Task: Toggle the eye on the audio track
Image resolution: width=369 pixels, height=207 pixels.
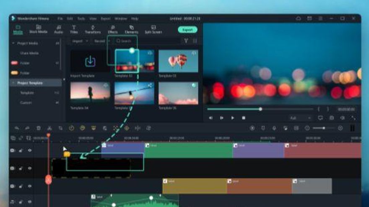Action: pos(30,202)
